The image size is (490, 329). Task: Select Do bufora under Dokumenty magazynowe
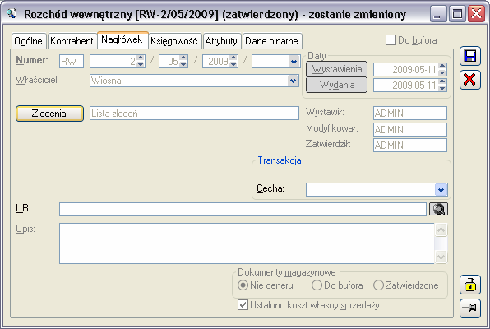pos(317,285)
